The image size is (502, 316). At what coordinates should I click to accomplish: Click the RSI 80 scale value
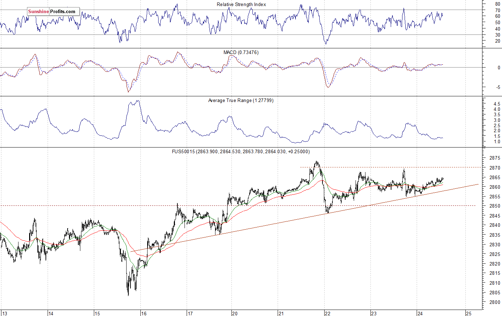tap(498, 4)
